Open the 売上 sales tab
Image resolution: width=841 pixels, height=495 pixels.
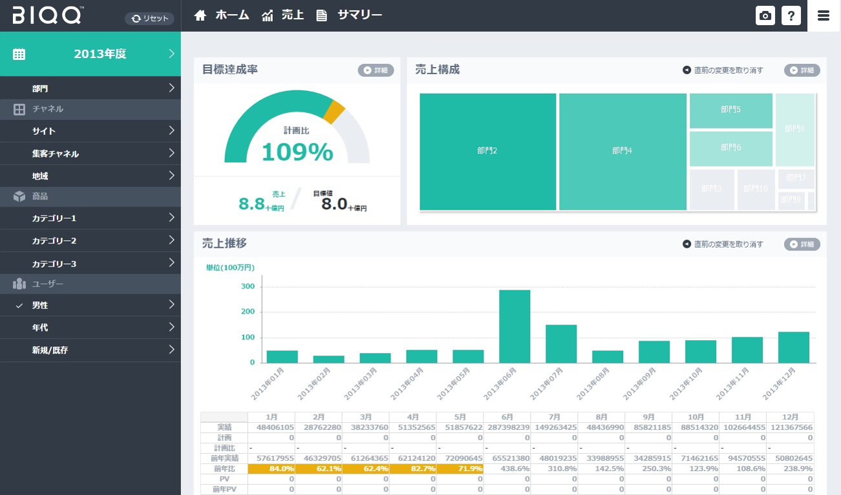282,15
